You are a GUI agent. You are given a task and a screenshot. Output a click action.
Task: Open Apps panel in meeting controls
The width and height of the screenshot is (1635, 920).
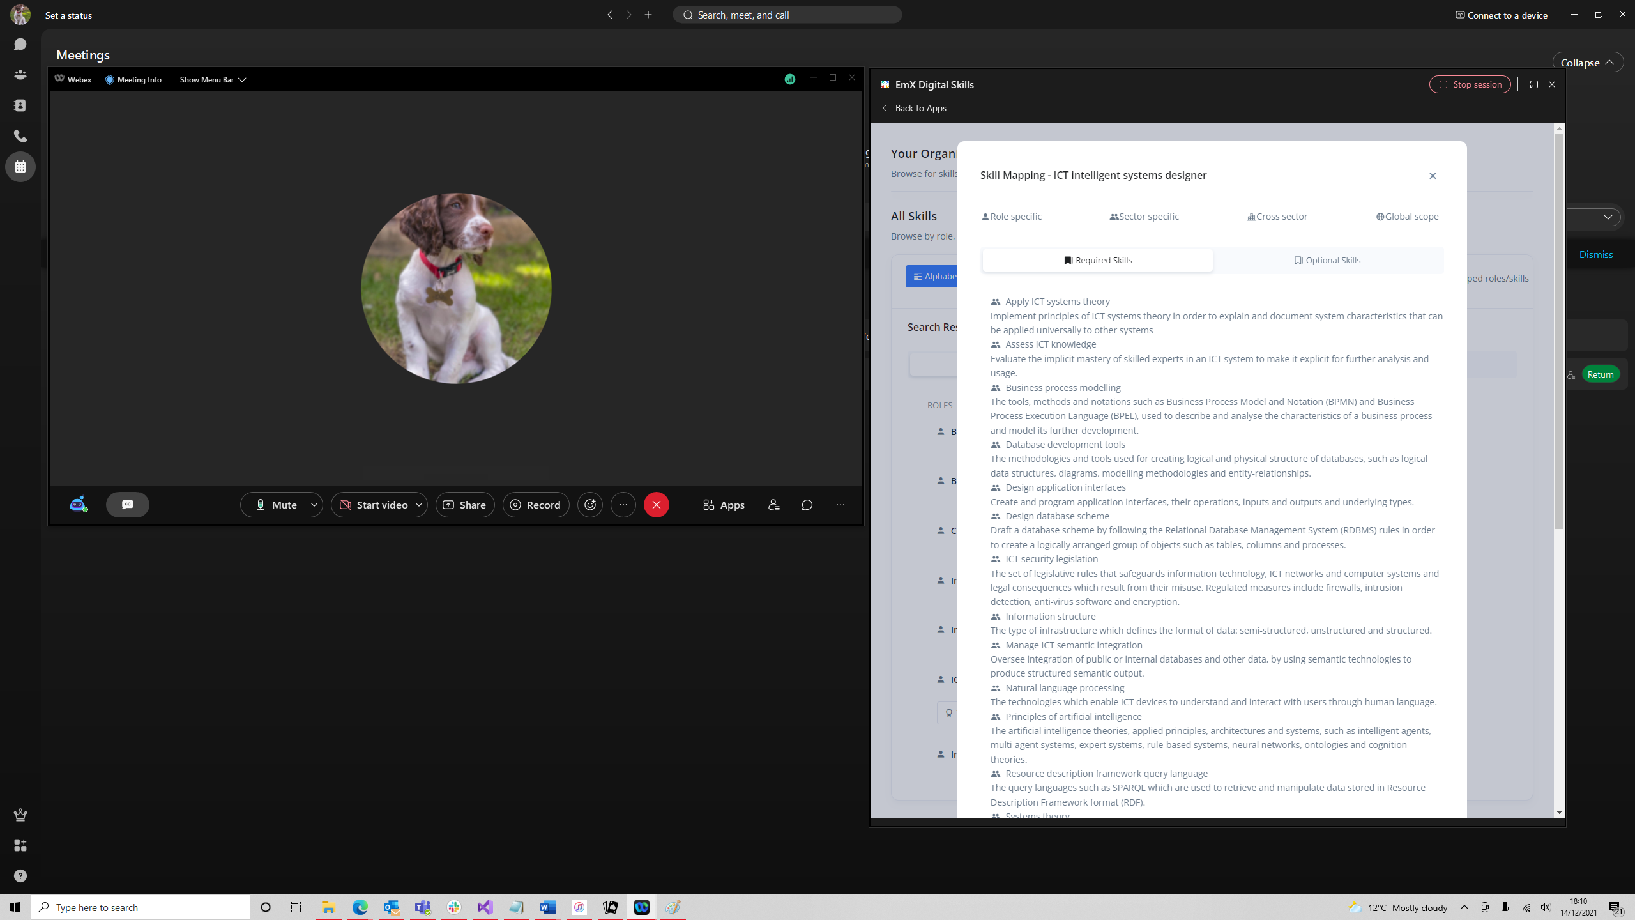tap(724, 505)
